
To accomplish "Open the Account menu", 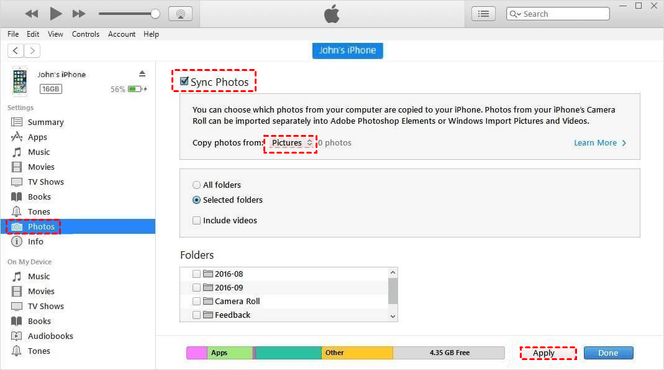I will coord(122,34).
